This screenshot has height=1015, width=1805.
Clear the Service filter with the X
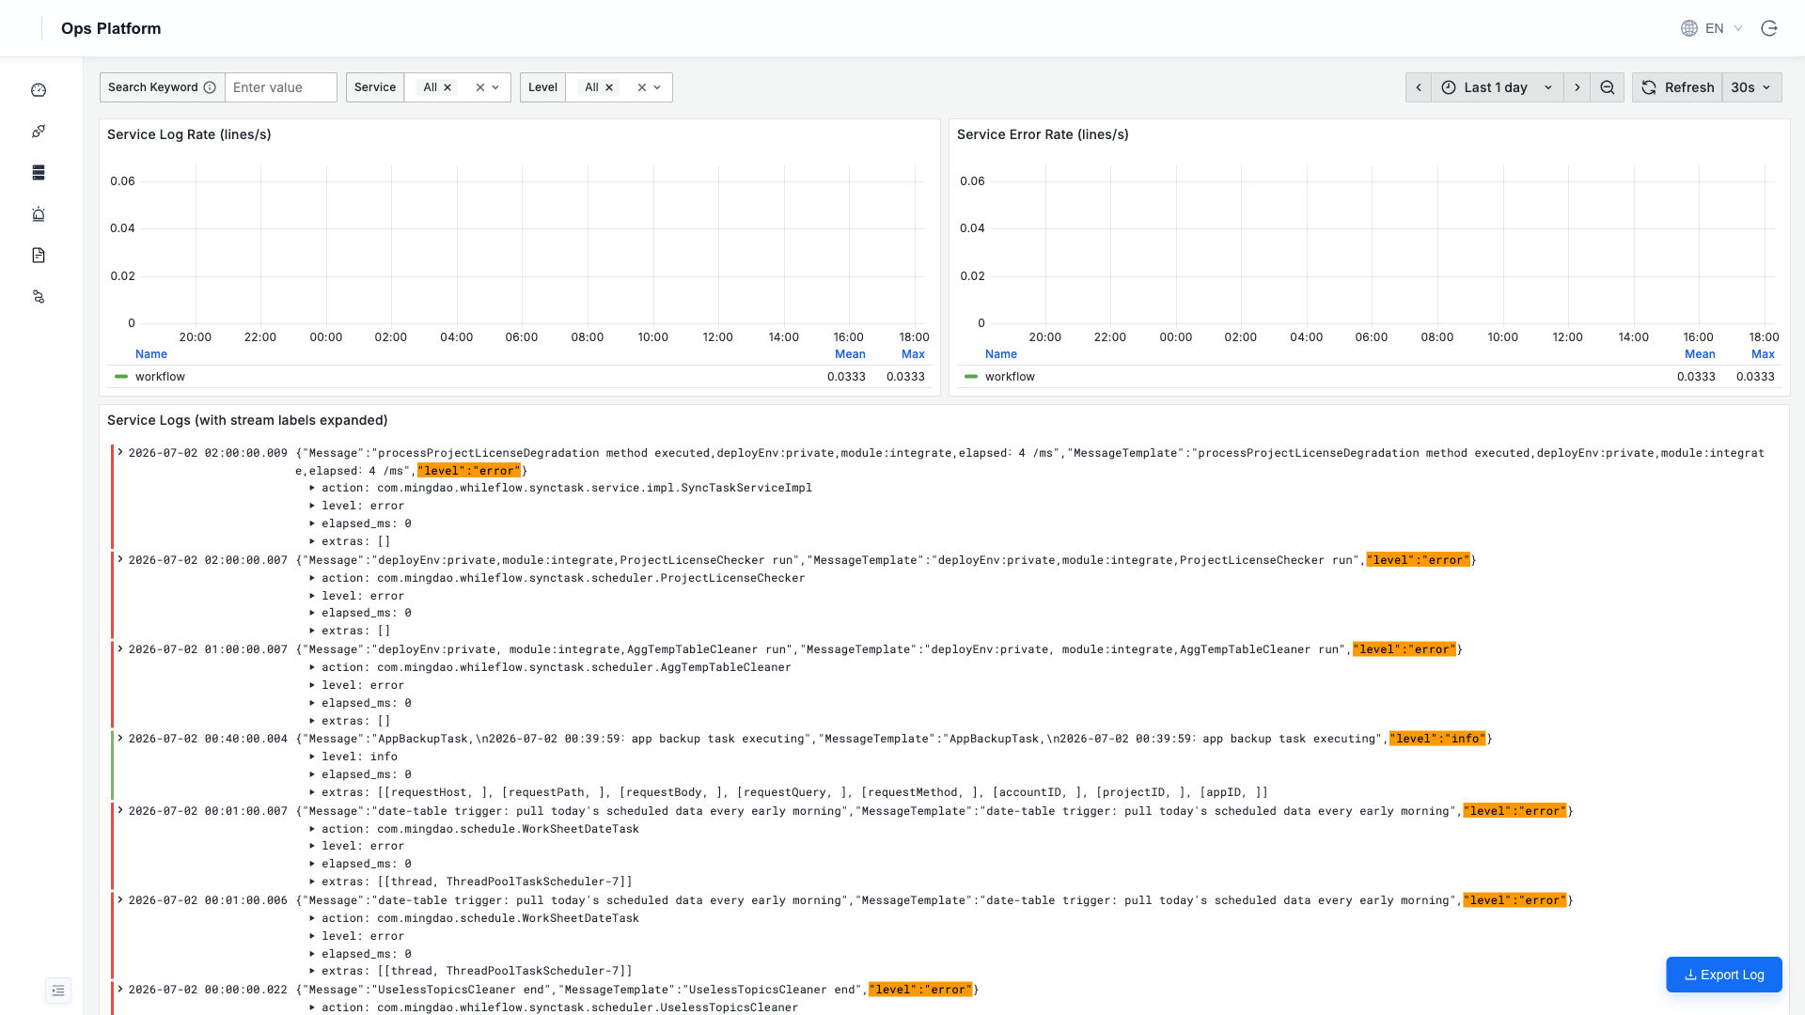click(480, 87)
